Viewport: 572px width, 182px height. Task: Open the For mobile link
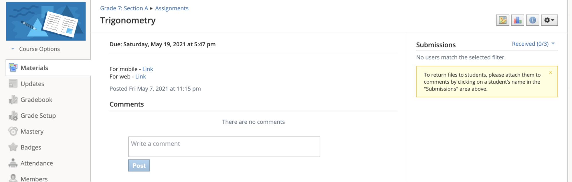[148, 69]
